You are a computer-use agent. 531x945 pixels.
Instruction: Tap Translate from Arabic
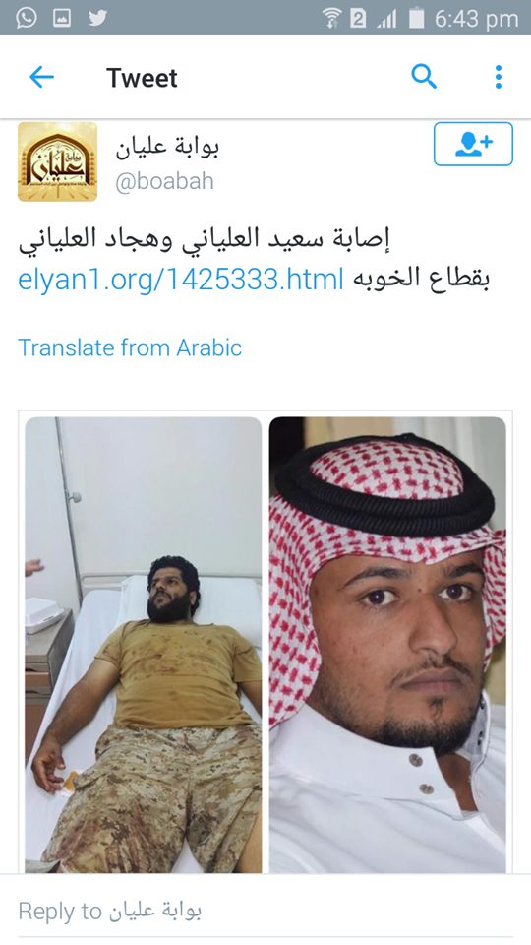tap(130, 347)
